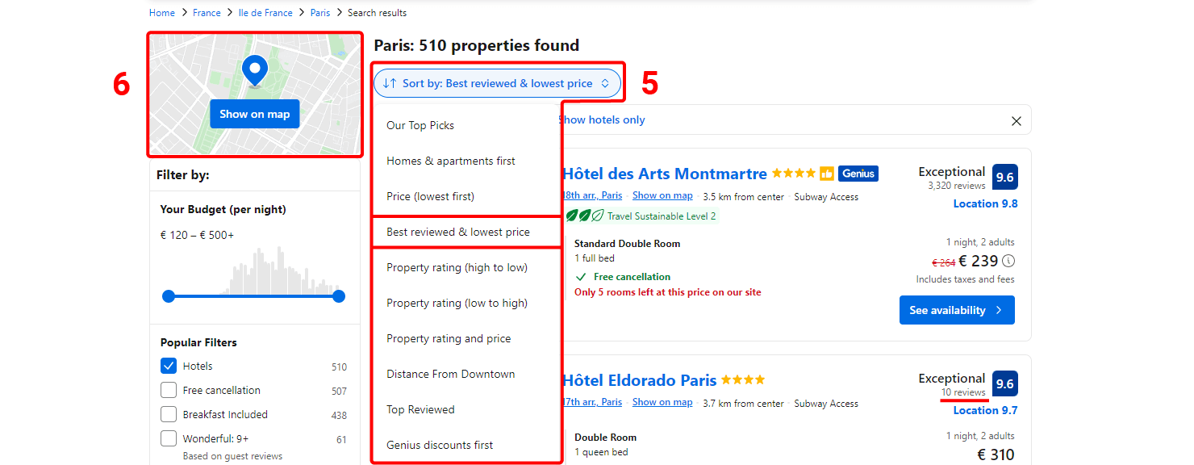Screen dimensions: 1194x465
Task: Click See availability button
Action: (957, 310)
